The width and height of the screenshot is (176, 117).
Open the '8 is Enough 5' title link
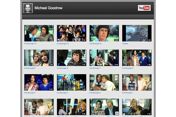[30, 93]
